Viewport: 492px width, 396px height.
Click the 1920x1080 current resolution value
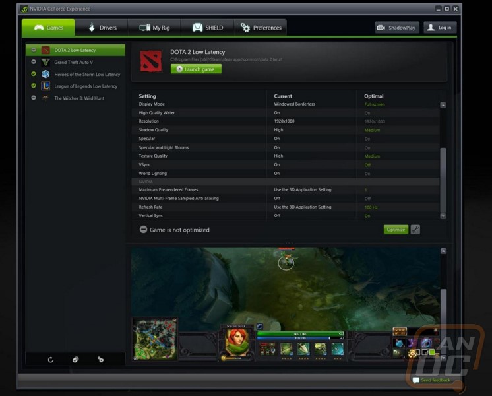coord(284,121)
